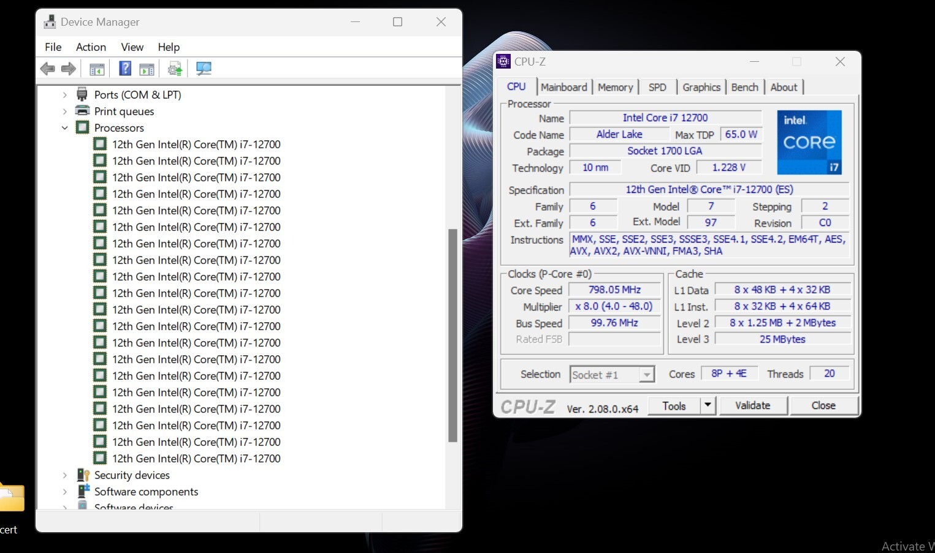
Task: Click the Close button in CPU-Z
Action: [823, 405]
